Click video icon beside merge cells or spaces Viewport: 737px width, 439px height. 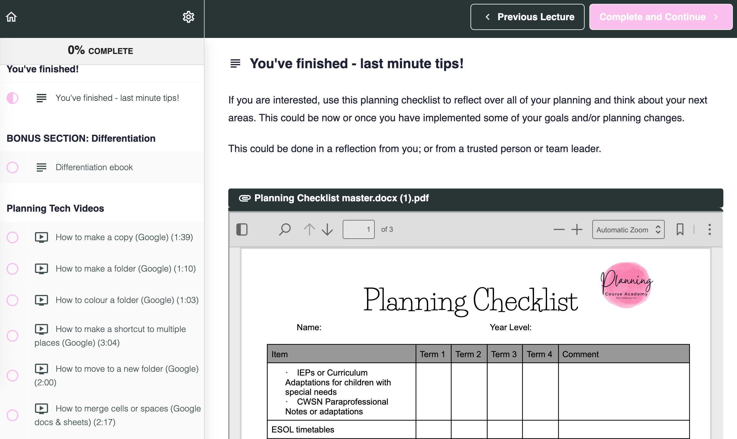click(x=42, y=408)
